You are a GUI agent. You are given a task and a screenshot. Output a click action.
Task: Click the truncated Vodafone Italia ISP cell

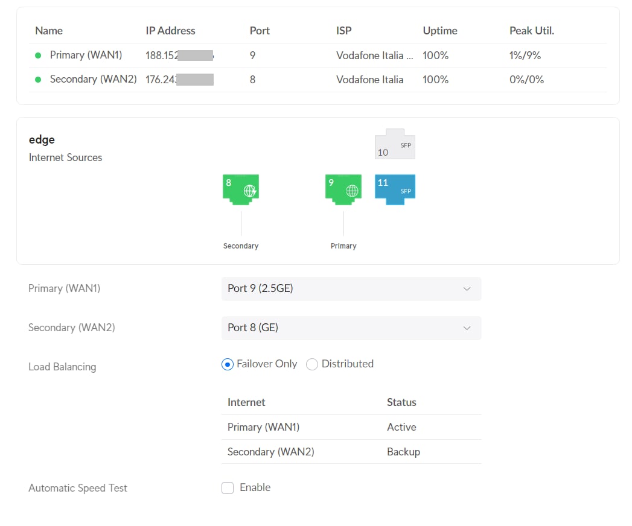(374, 55)
